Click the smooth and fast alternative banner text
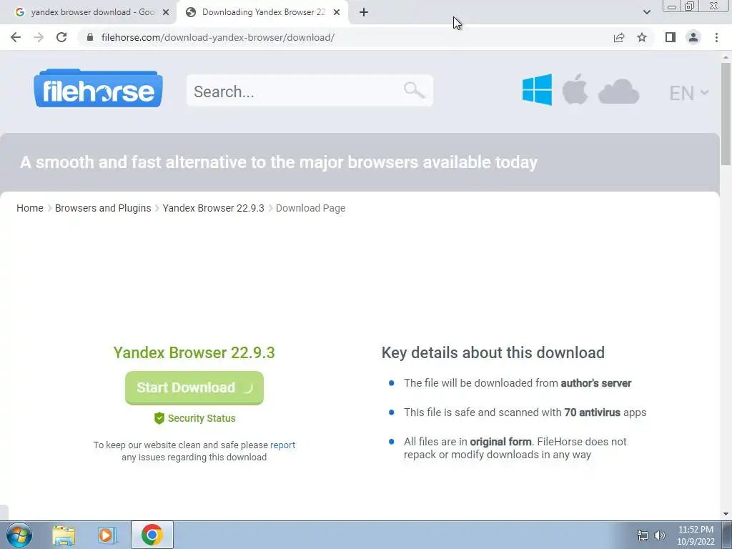 tap(278, 162)
